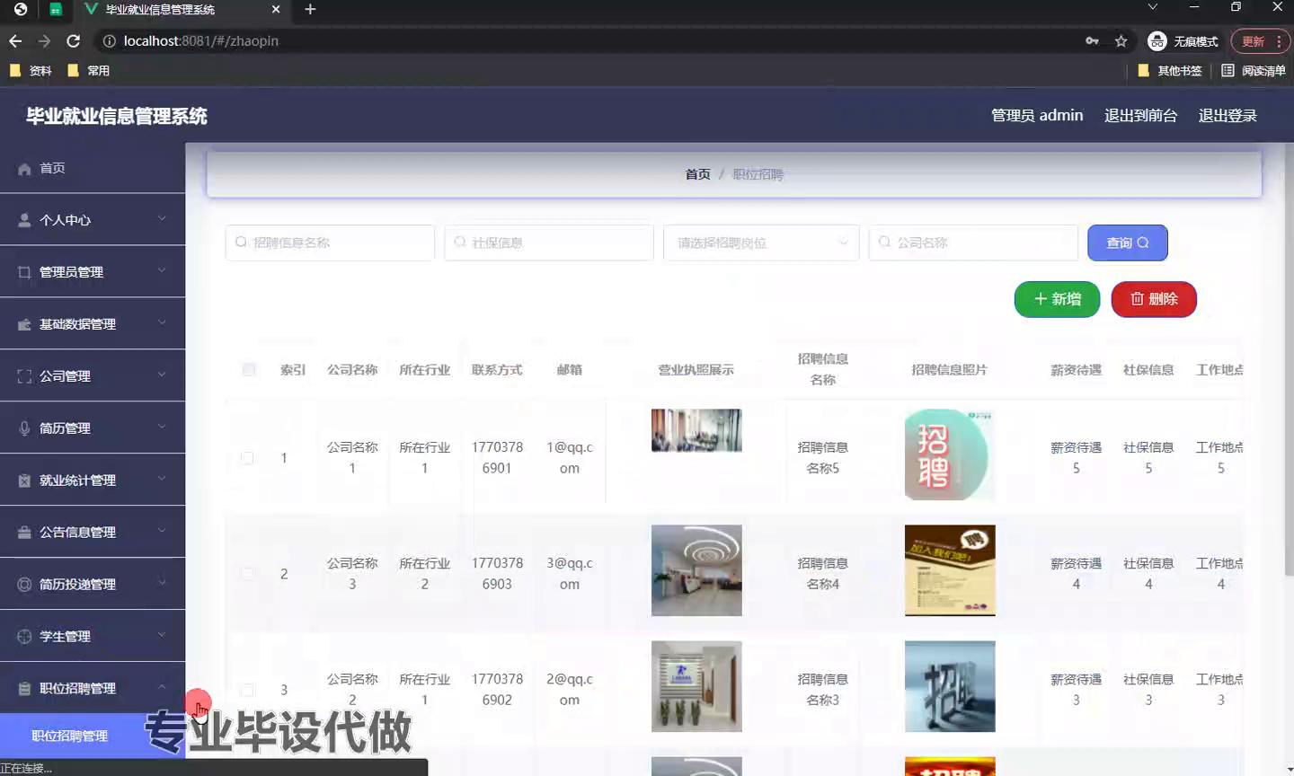Expand the 个人中心 menu
This screenshot has height=776, width=1294.
pyautogui.click(x=162, y=218)
